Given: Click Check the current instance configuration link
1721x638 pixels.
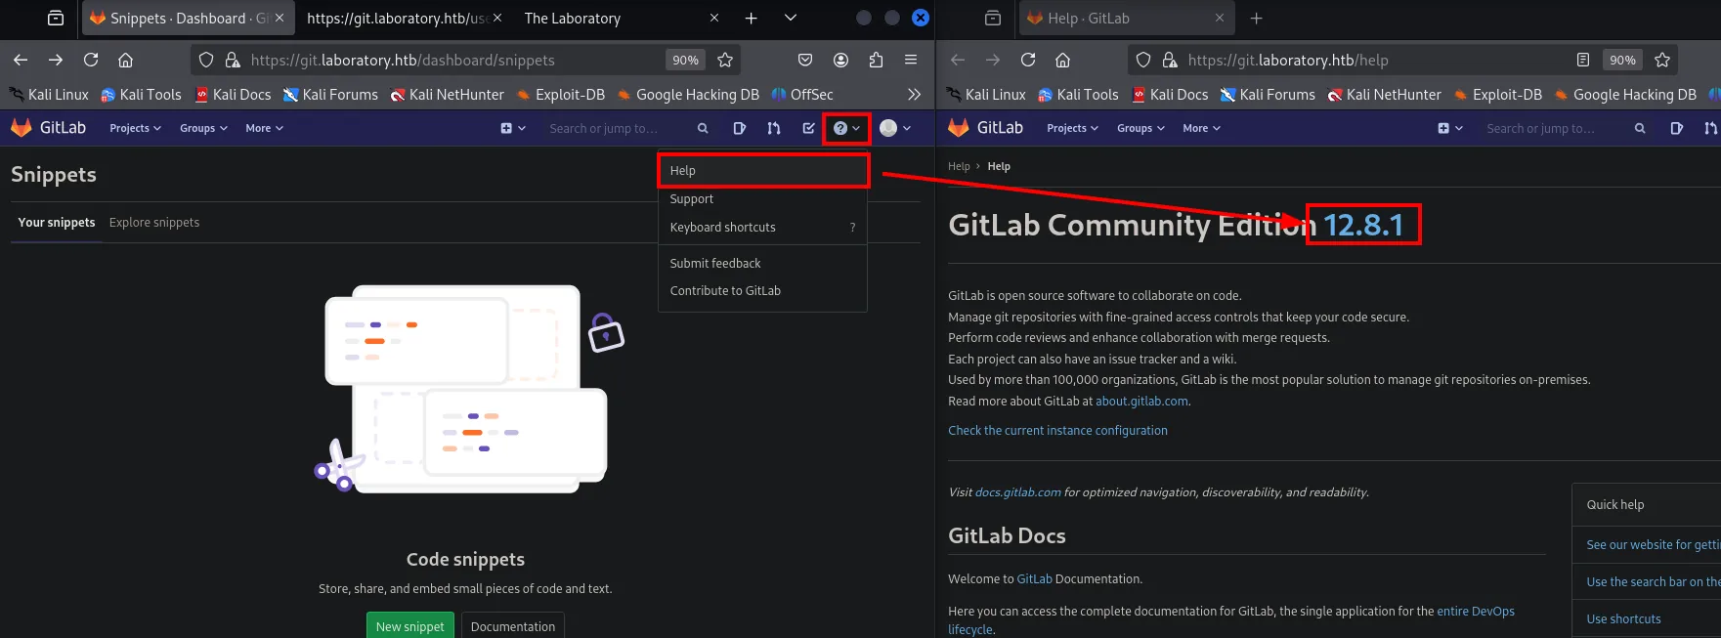Looking at the screenshot, I should 1057,430.
